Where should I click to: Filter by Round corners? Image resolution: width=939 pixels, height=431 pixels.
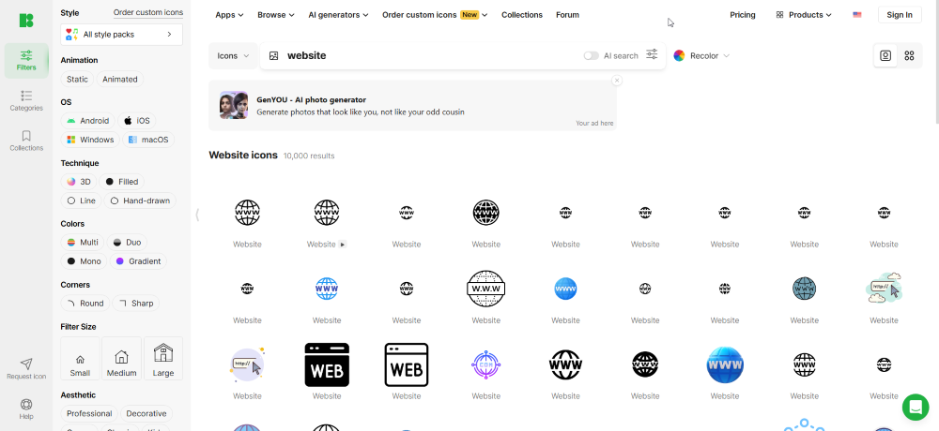pos(85,303)
